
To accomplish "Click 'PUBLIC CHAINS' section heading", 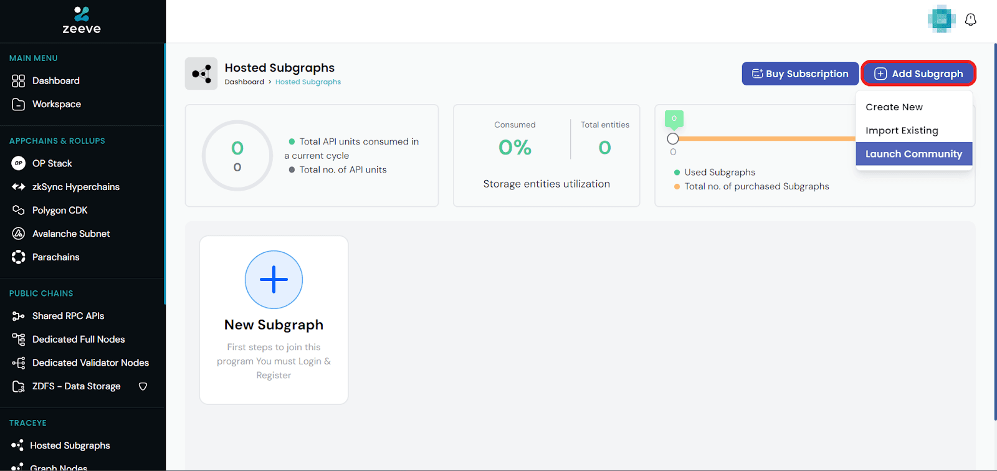I will click(x=41, y=293).
